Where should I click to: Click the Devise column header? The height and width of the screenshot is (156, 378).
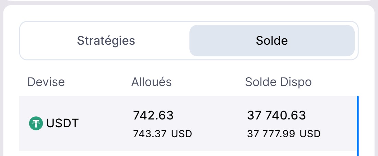click(46, 82)
